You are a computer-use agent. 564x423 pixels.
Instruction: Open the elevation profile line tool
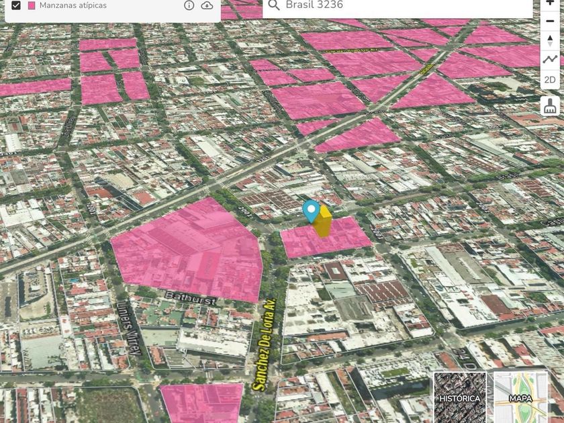click(550, 60)
